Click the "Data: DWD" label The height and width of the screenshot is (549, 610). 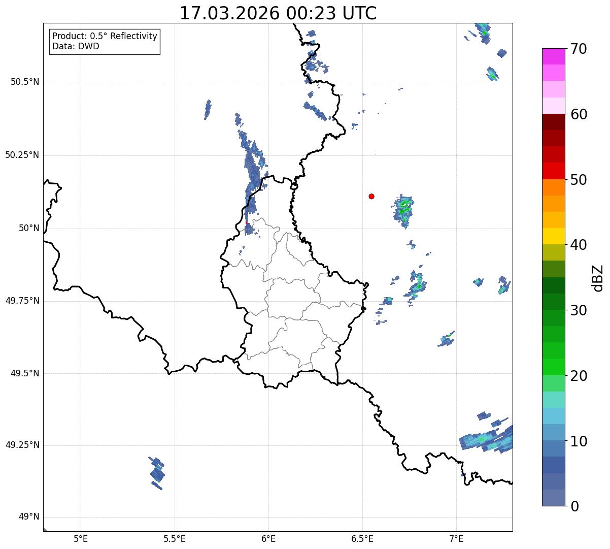[76, 46]
